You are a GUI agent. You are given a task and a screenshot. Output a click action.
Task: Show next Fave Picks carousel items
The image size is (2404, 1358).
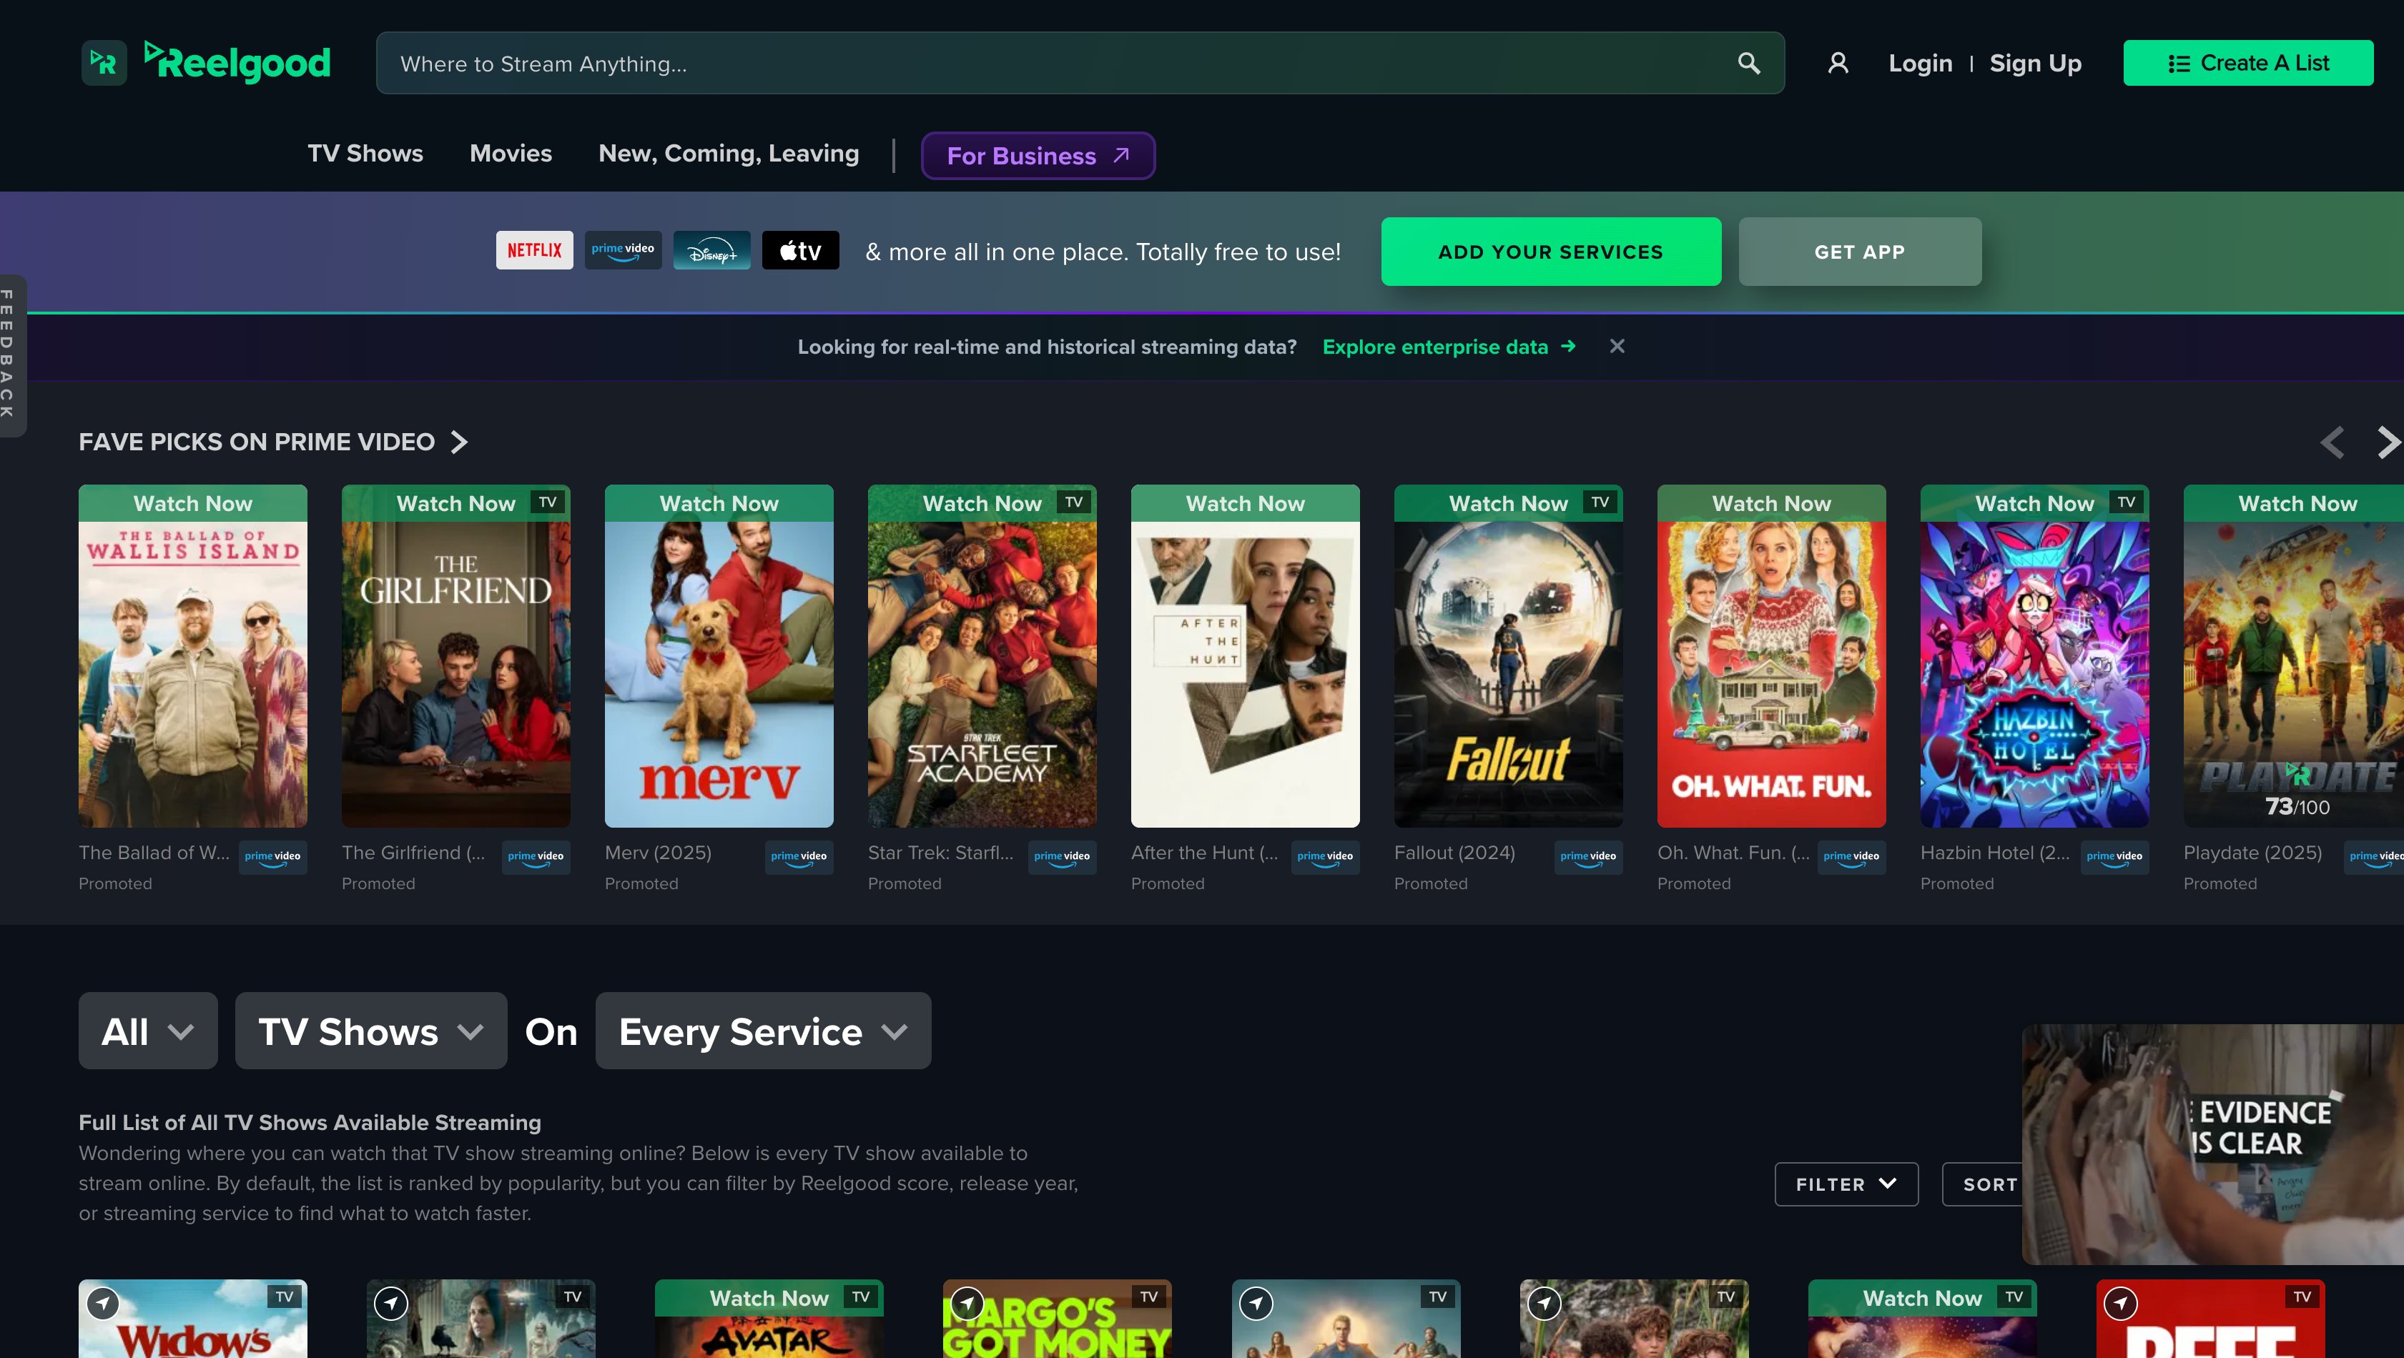pos(2388,442)
